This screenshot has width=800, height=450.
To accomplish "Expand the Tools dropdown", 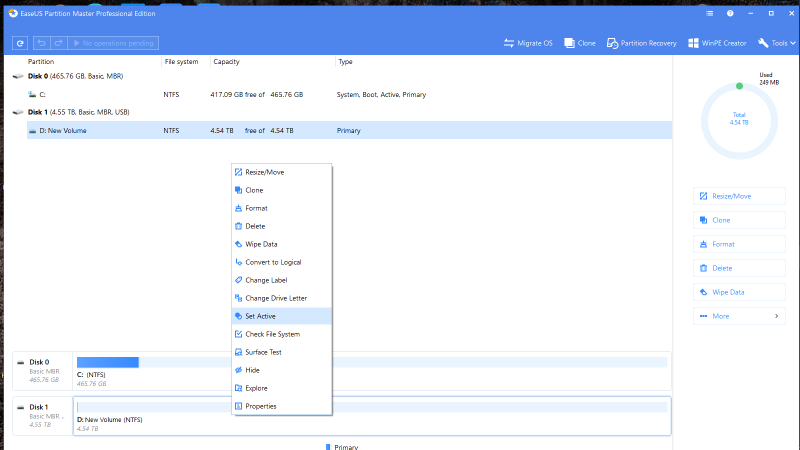I will click(777, 43).
